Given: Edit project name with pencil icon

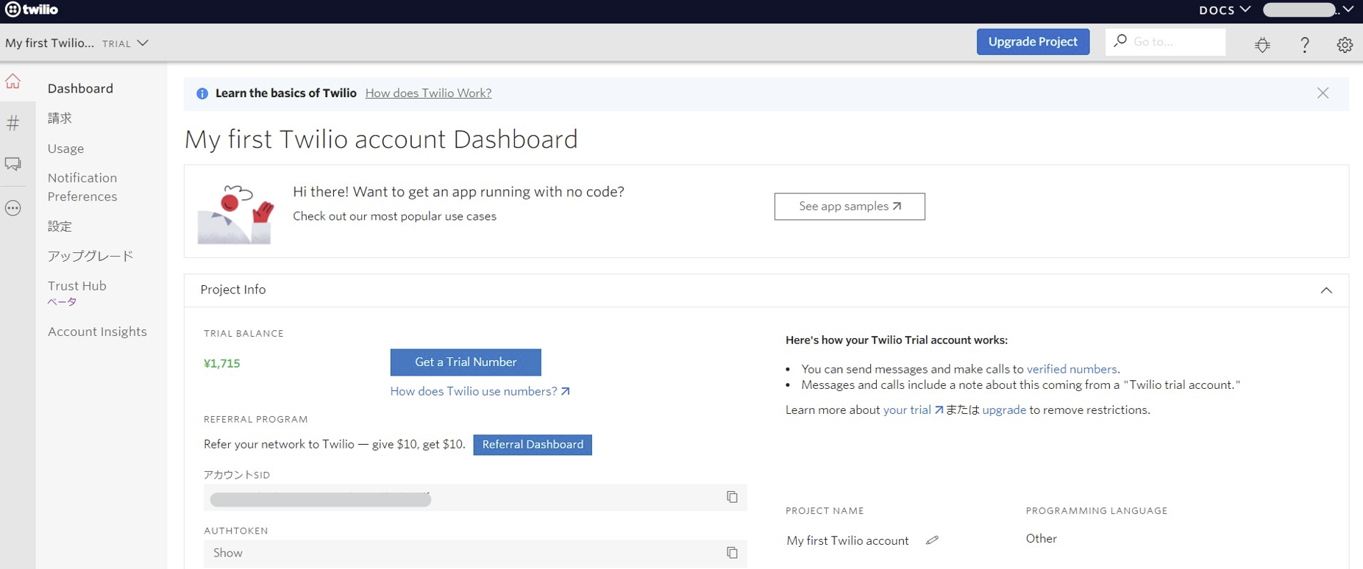Looking at the screenshot, I should point(932,540).
